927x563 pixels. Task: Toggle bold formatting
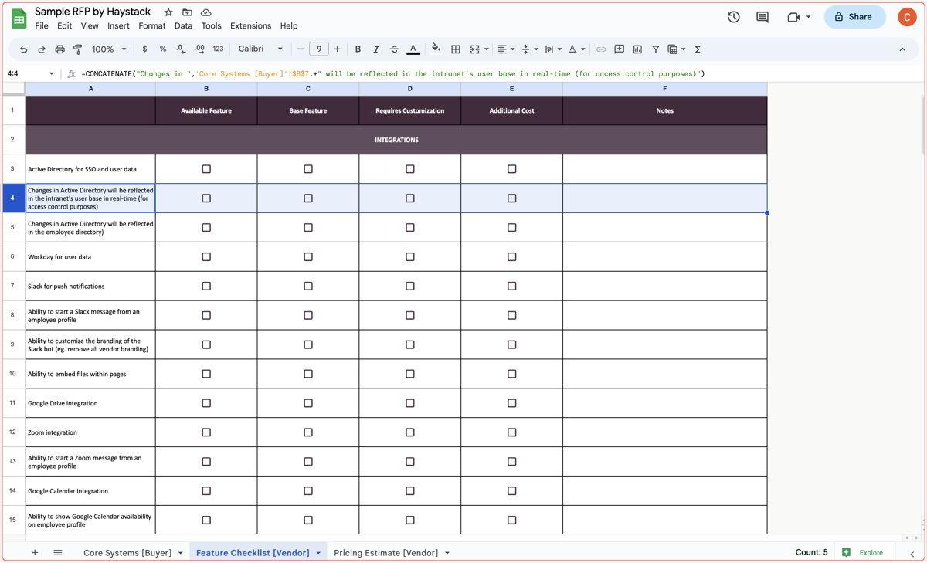(x=358, y=49)
